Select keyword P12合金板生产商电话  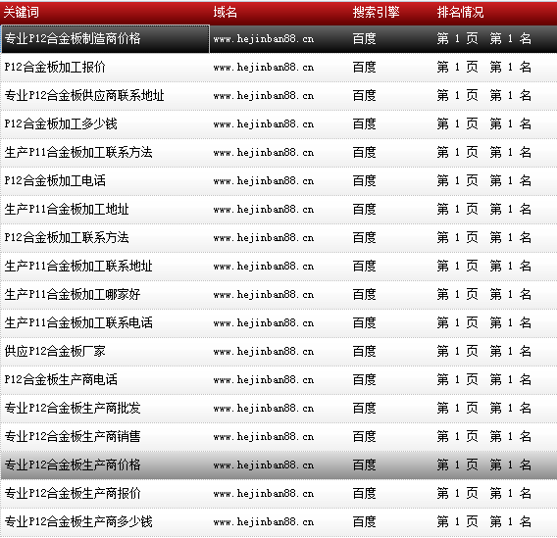tap(61, 379)
